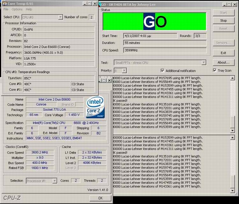The width and height of the screenshot is (239, 204).
Task: Click the Stop button in ORTHOS
Action: 223,21
